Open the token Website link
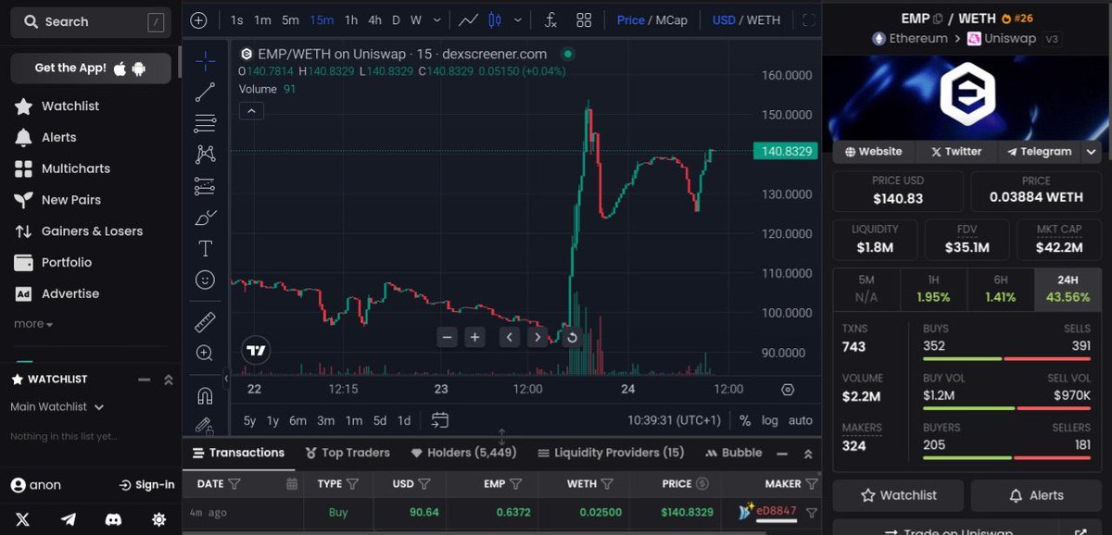The width and height of the screenshot is (1112, 535). [874, 152]
